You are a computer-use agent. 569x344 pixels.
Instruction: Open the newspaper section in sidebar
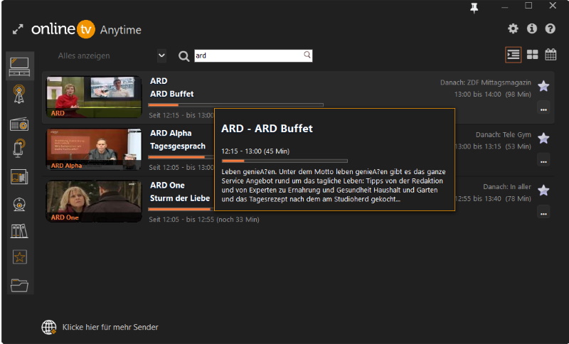tap(19, 177)
